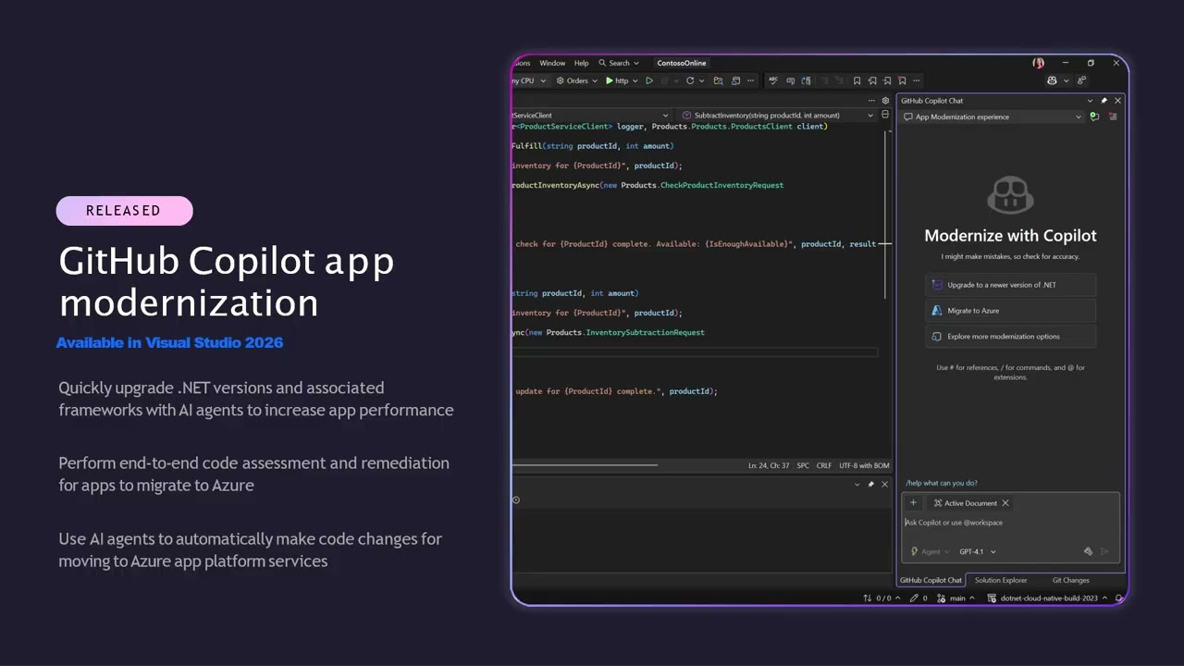
Task: Expand the http launch profile dropdown arrow
Action: coord(635,80)
